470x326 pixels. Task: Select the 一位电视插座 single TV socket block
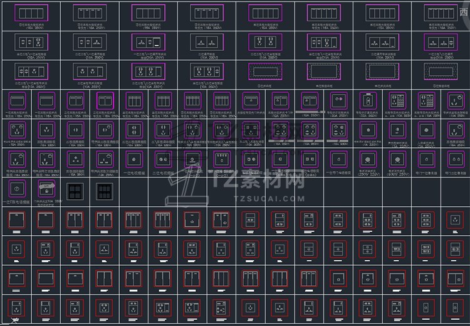pyautogui.click(x=134, y=159)
